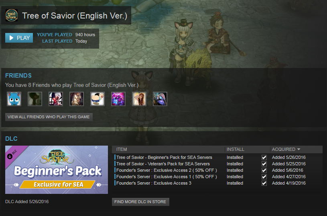Click View All Friends Who Play This Game
Image resolution: width=327 pixels, height=216 pixels.
(x=49, y=117)
